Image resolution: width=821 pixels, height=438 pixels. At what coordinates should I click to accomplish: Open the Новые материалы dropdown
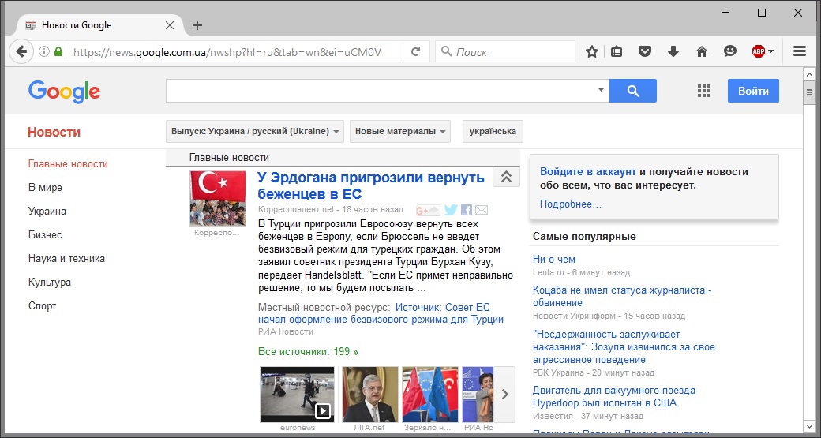point(400,132)
